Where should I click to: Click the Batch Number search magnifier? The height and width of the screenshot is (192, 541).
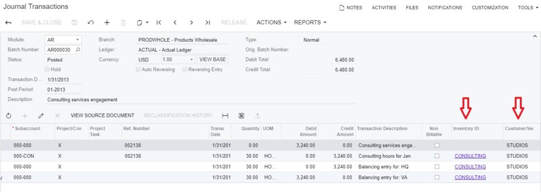coord(78,50)
